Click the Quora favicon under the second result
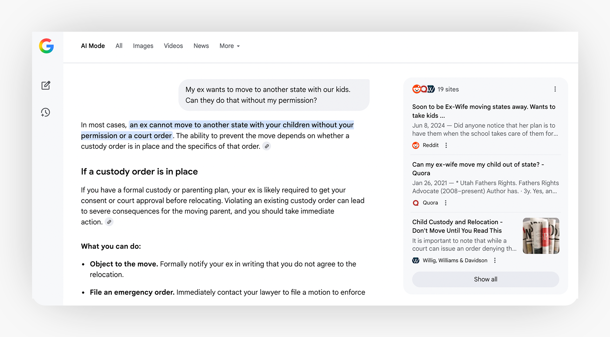Viewport: 610px width, 337px height. pos(416,202)
